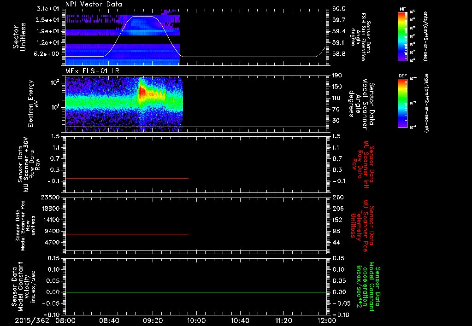Click the 190 scanner angle tick label
472x326 pixels.
[337, 76]
